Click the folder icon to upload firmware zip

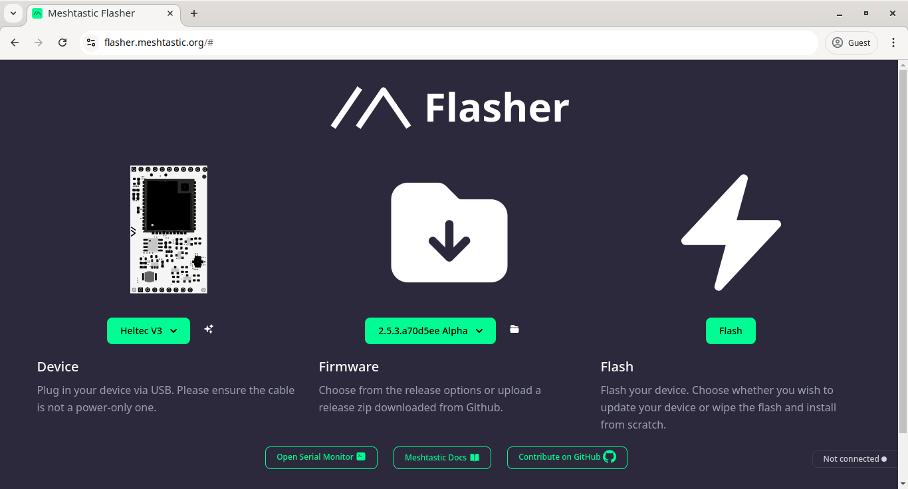click(514, 328)
